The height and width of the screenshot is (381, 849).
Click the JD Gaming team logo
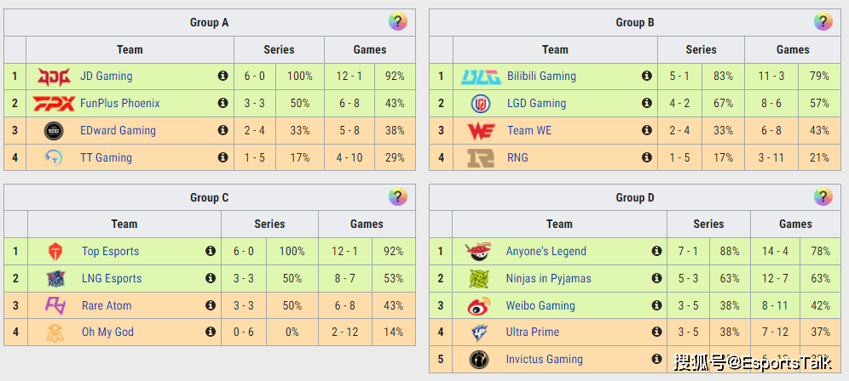click(x=54, y=77)
